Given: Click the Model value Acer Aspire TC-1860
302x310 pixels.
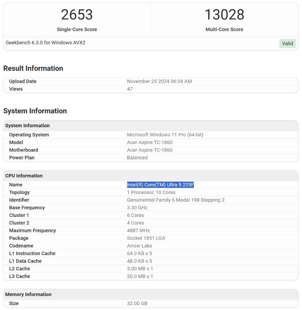Looking at the screenshot, I should click(x=150, y=142).
